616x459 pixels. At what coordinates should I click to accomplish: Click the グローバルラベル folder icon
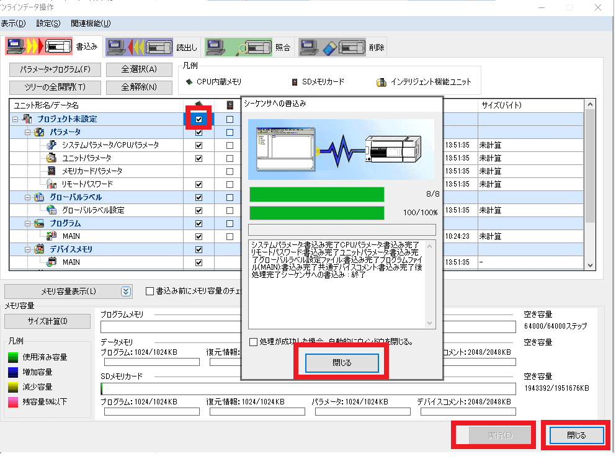(39, 197)
